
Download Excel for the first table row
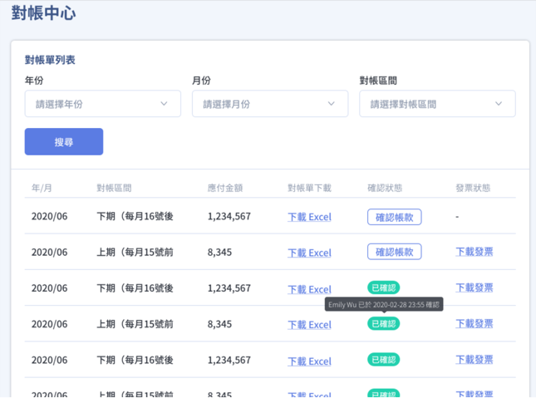click(309, 218)
